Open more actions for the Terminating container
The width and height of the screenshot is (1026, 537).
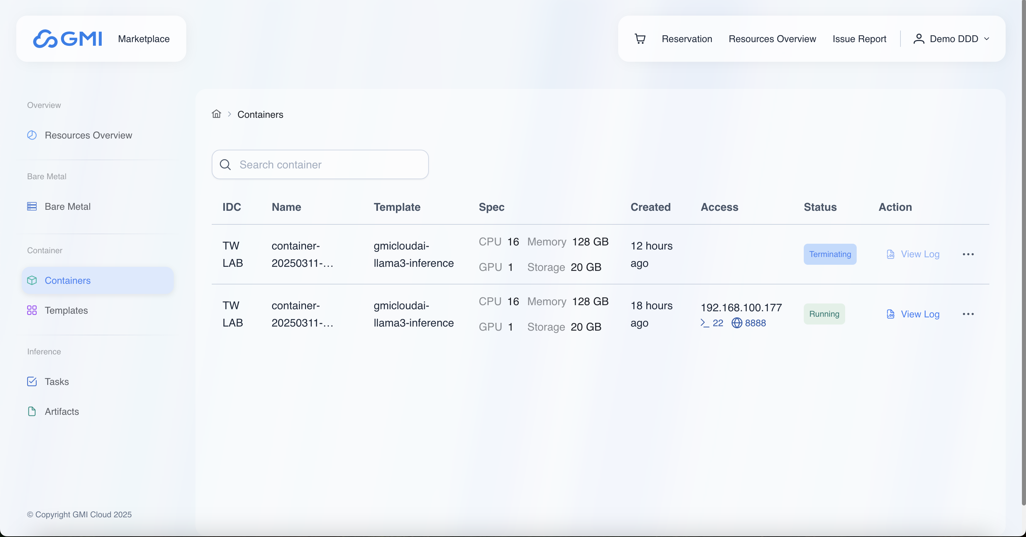coord(968,254)
